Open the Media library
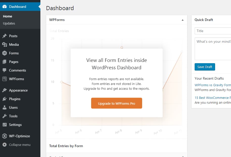Viewport: 231px width, 157px height. point(13,44)
